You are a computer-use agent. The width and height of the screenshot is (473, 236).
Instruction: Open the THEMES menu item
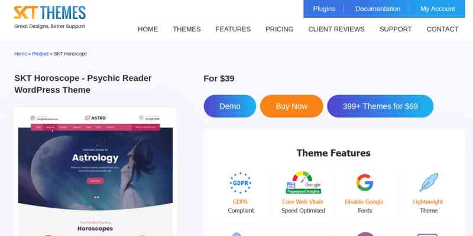tap(187, 29)
